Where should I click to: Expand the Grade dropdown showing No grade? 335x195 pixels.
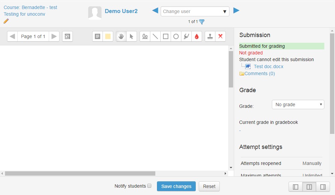coord(298,105)
